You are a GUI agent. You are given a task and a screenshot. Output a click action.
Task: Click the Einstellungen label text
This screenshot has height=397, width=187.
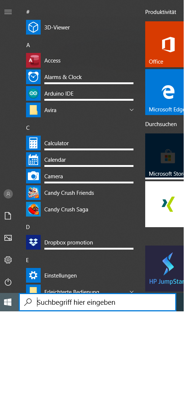click(60, 275)
